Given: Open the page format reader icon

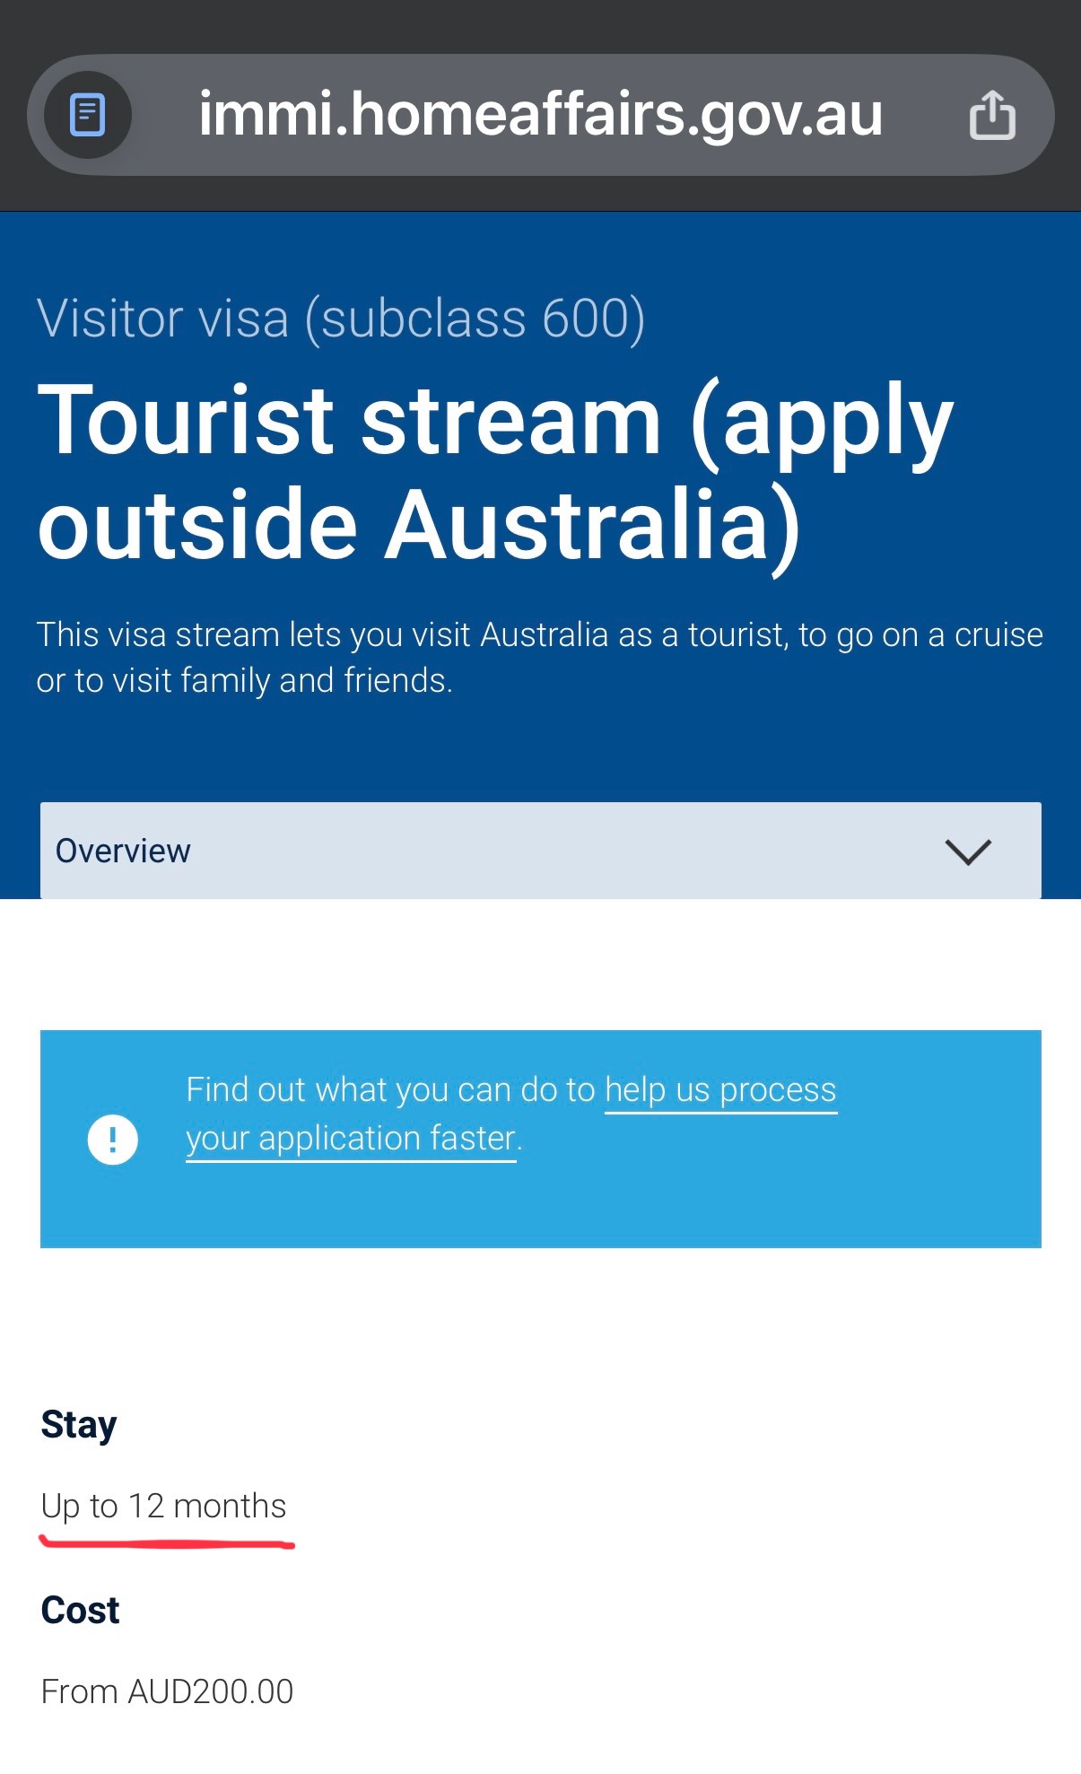Looking at the screenshot, I should click(x=88, y=115).
